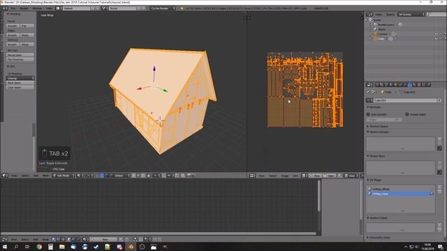Open the Material properties tab
The height and width of the screenshot is (251, 447).
(414, 84)
